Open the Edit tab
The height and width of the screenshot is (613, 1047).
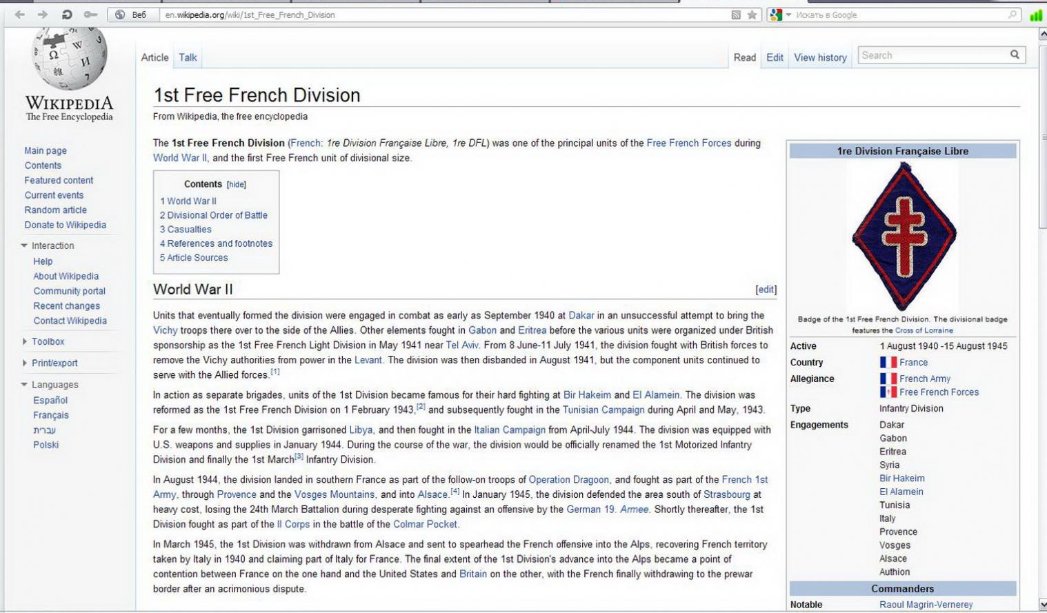point(775,57)
